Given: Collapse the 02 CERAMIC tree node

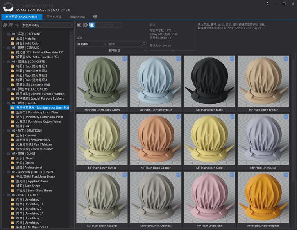Looking at the screenshot, I should [4, 48].
